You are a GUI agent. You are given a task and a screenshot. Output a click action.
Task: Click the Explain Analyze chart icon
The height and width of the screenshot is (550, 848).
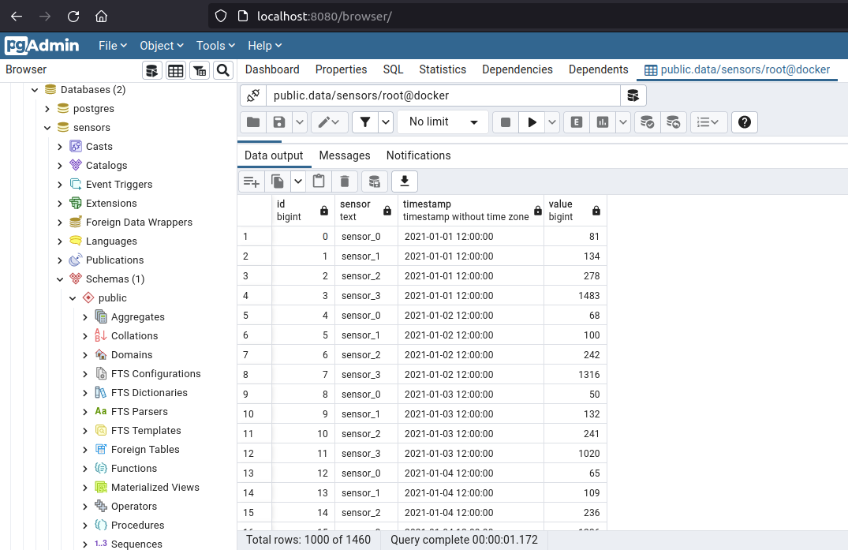click(x=603, y=122)
